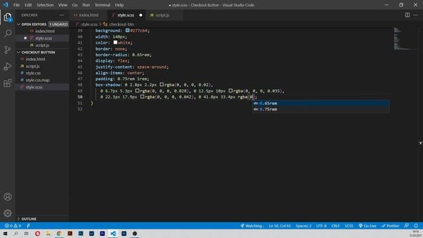
Task: Open the Manage gear icon
Action: (x=7, y=213)
